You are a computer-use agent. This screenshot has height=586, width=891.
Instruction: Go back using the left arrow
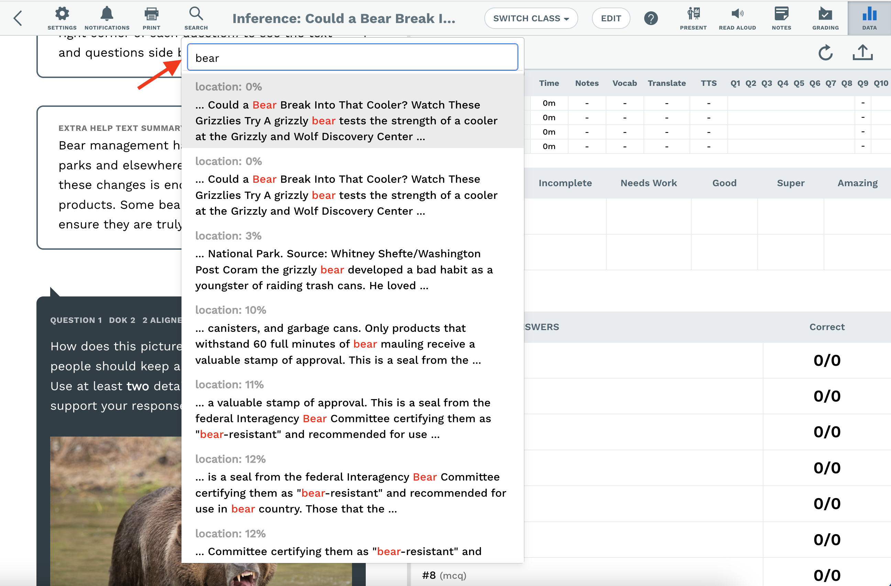coord(18,18)
